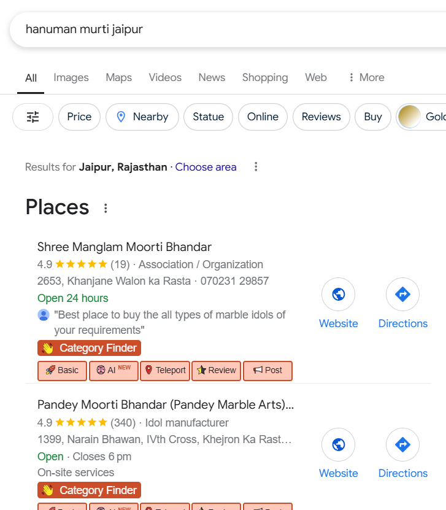Click Website globe icon for Pandey Moorti Bhandar
Viewport: 446px width, 510px height.
pyautogui.click(x=338, y=444)
